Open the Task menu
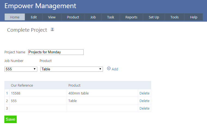Viewport: 207px width, 128px height. (x=111, y=17)
